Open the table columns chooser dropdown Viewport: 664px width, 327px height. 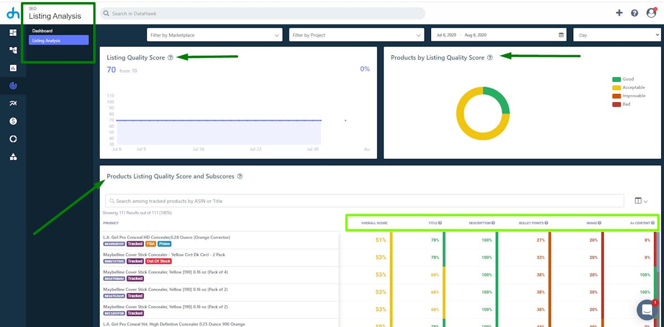641,201
